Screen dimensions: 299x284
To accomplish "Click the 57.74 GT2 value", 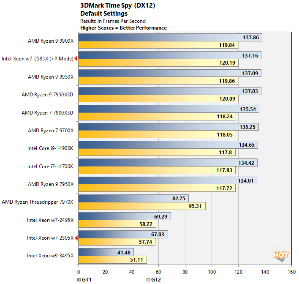I will pos(146,242).
